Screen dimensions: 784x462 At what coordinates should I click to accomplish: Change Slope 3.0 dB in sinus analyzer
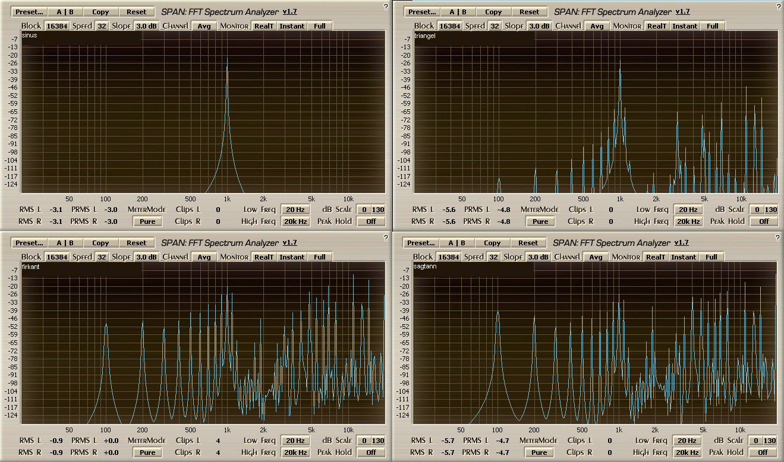click(x=146, y=26)
